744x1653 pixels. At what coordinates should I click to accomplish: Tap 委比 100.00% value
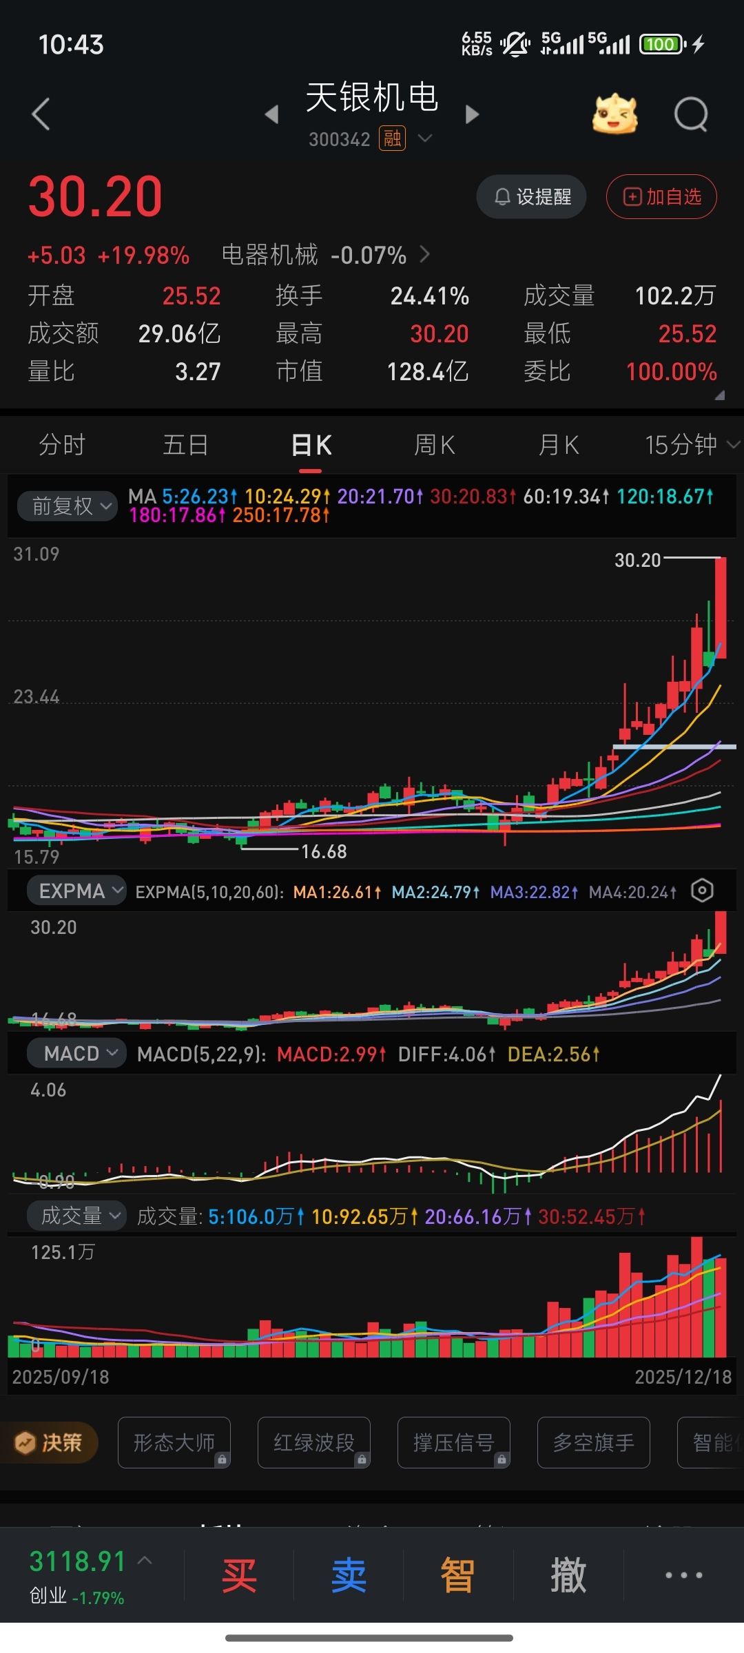point(671,372)
